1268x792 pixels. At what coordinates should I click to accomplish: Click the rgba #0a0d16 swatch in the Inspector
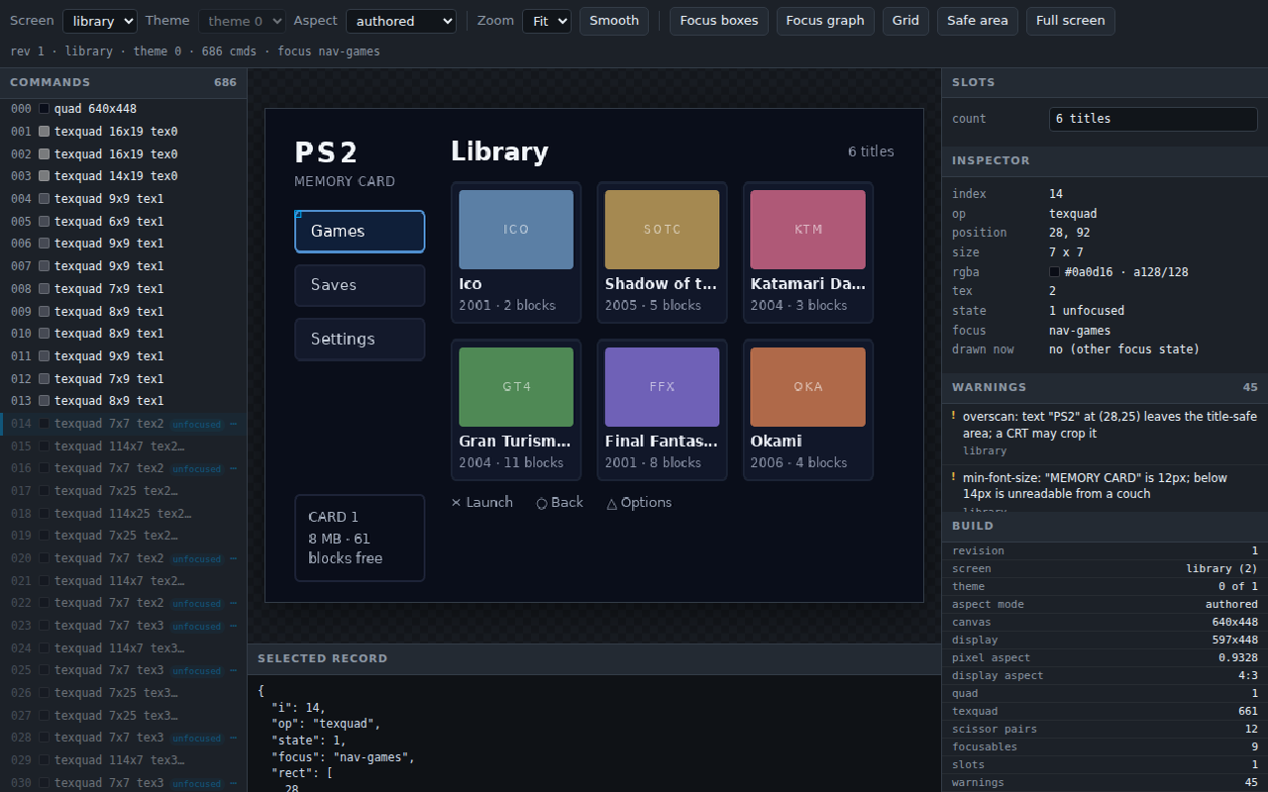(1055, 271)
